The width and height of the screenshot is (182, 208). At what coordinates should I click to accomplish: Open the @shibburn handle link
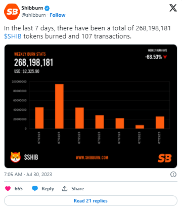[x=33, y=15]
